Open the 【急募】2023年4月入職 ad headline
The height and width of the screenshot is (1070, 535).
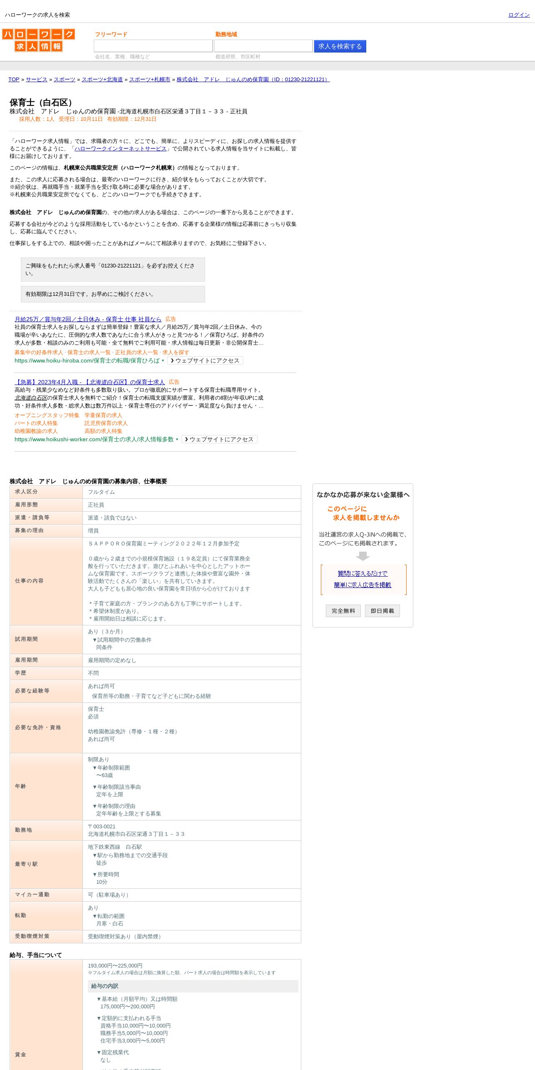[x=90, y=382]
